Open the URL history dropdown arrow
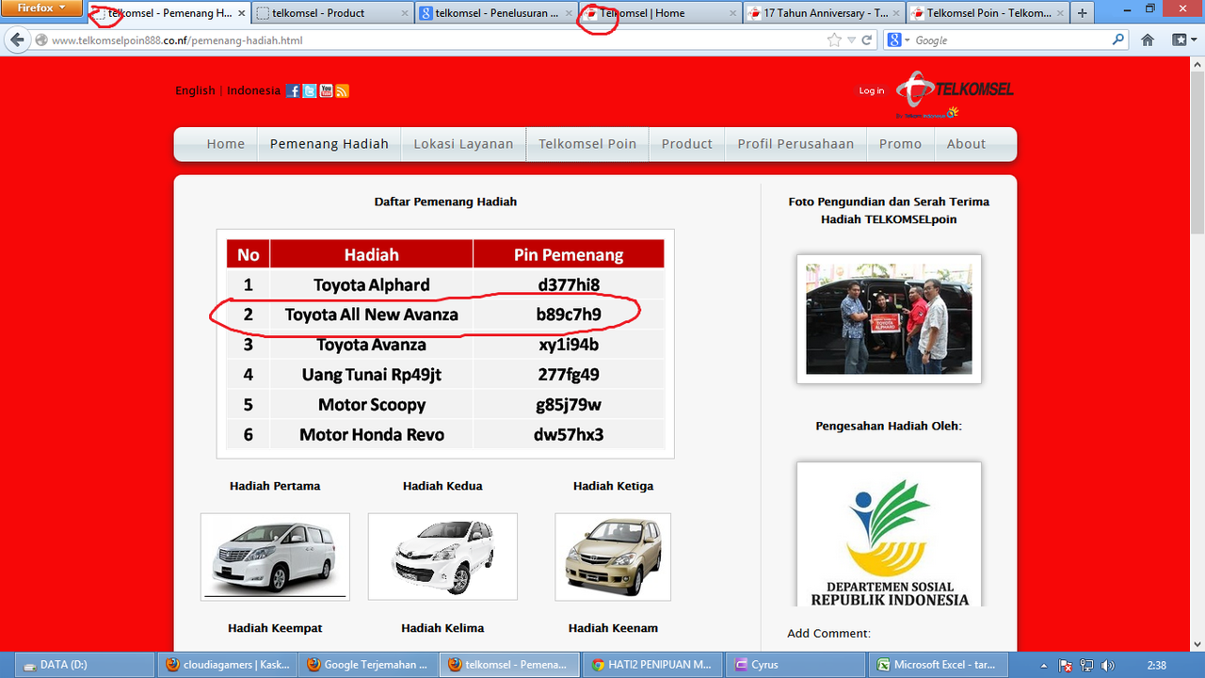Screen dimensions: 1205x678 [852, 40]
